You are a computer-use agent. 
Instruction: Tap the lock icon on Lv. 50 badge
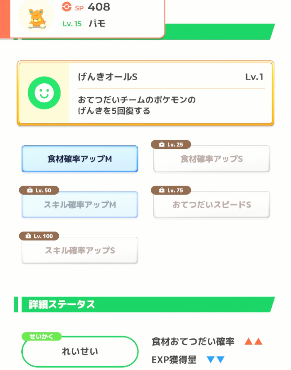pos(30,190)
